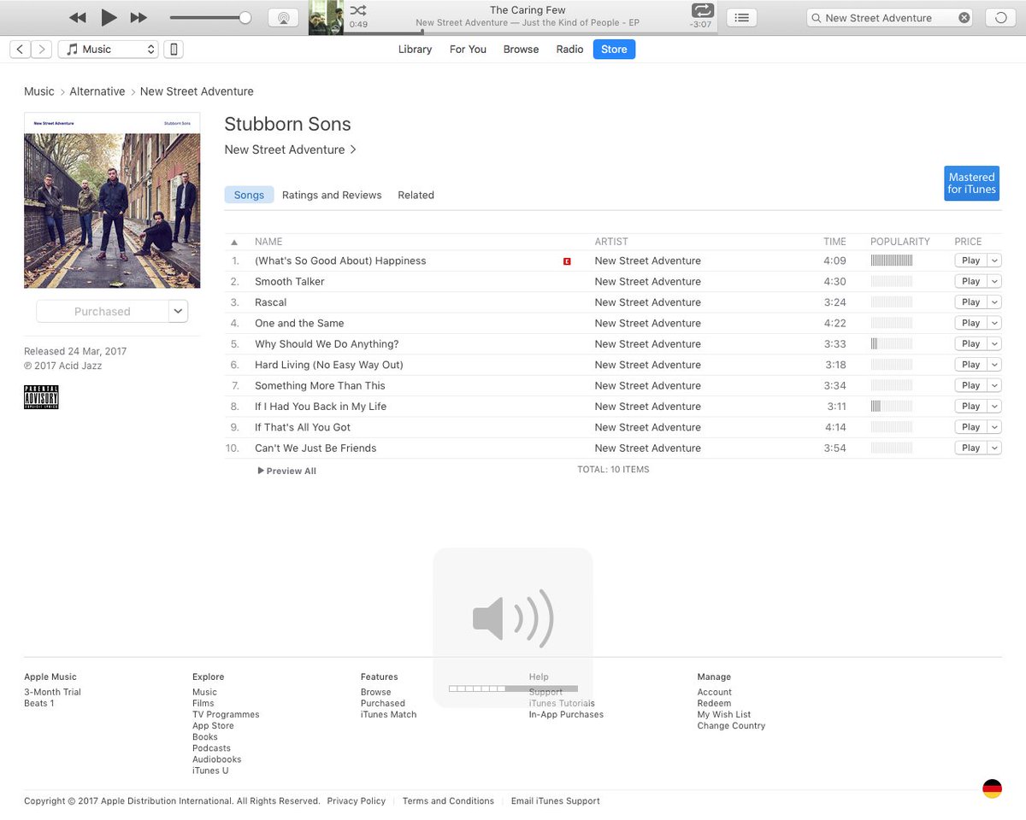The image size is (1026, 820).
Task: Change country via the German flag icon
Action: [992, 788]
